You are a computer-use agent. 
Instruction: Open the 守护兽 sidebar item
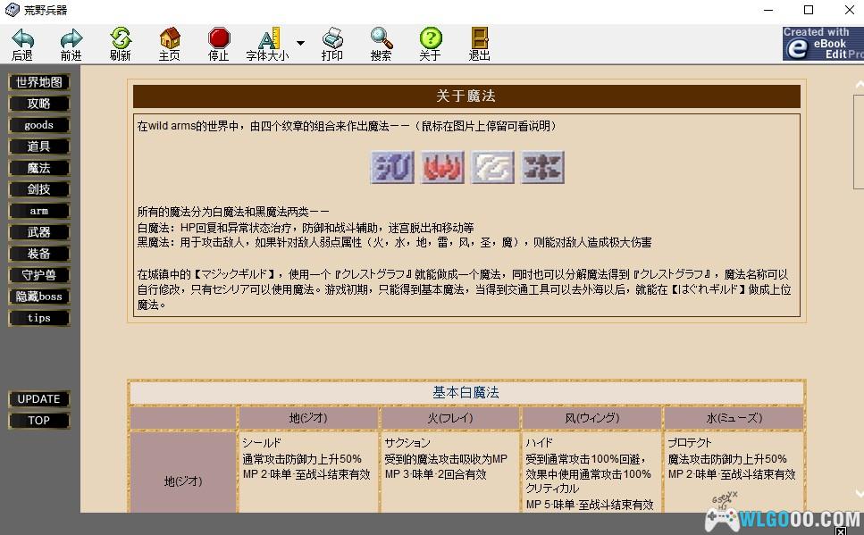39,275
